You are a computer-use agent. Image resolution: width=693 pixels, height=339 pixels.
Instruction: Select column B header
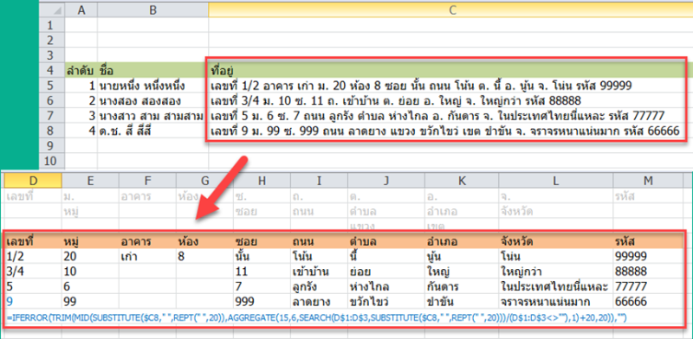click(x=153, y=10)
